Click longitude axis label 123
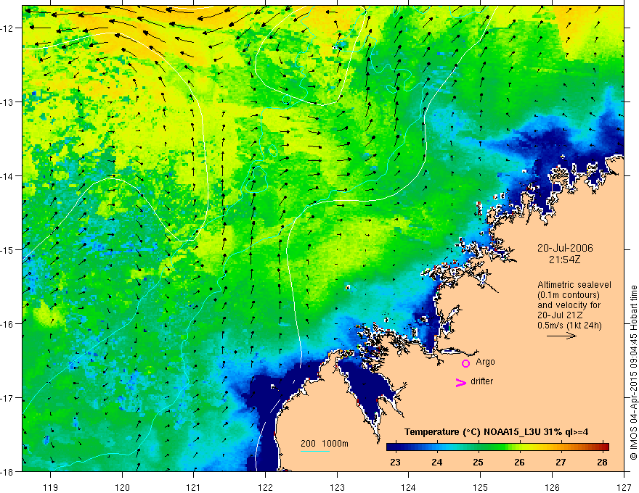The height and width of the screenshot is (493, 639). pos(337,487)
